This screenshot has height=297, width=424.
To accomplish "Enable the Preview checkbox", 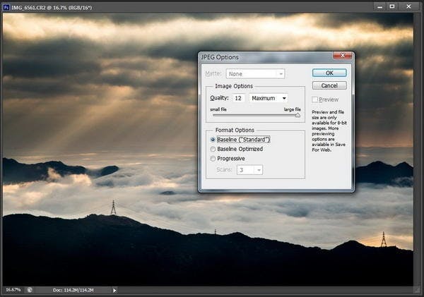I will pos(316,99).
